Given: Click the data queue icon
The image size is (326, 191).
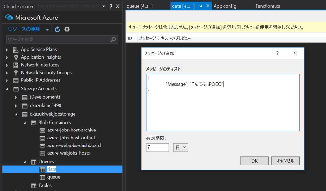Looking at the screenshot, I should (42, 170).
